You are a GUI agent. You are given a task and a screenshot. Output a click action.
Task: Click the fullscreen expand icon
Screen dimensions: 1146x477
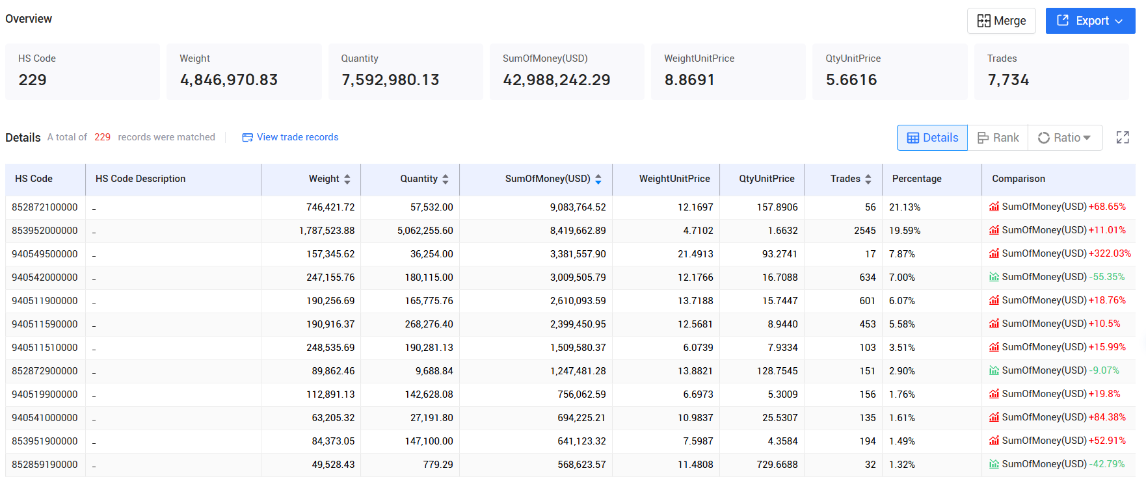[1123, 137]
